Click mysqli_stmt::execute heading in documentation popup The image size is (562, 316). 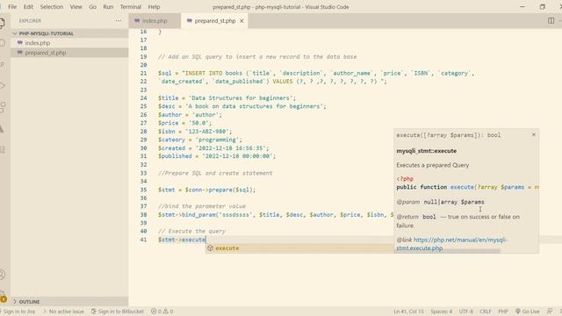[427, 151]
